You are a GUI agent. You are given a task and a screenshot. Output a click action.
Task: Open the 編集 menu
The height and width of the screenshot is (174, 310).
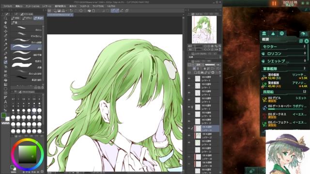[19, 6]
